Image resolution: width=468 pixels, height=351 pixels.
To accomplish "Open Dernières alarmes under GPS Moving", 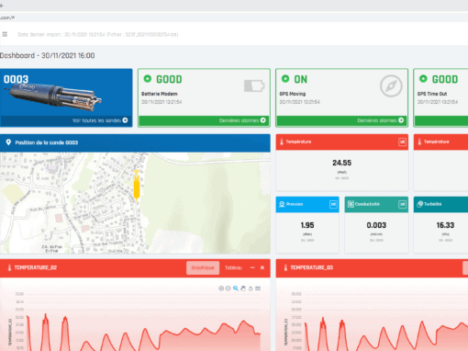I will [x=380, y=120].
